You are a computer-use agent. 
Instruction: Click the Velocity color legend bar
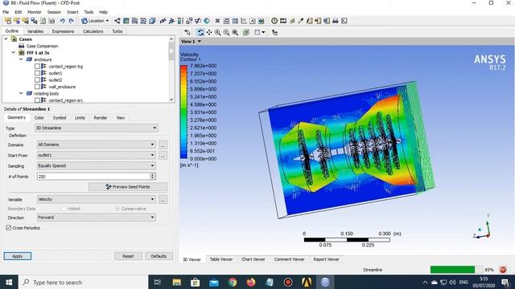pyautogui.click(x=183, y=112)
